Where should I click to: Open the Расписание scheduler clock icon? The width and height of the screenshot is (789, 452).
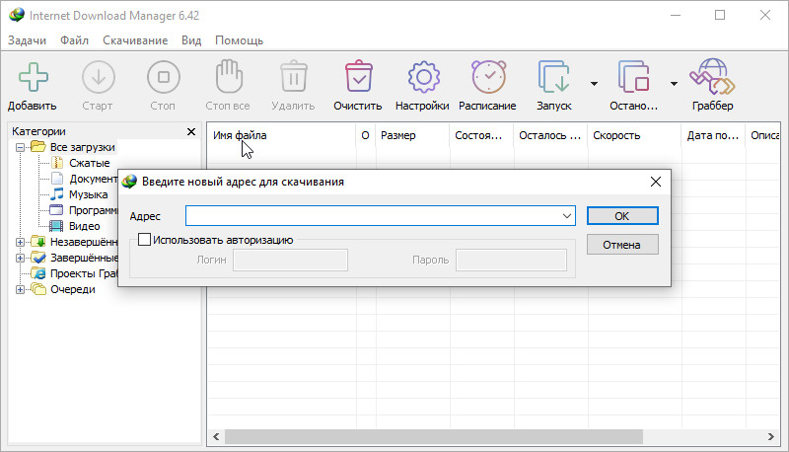[x=487, y=78]
